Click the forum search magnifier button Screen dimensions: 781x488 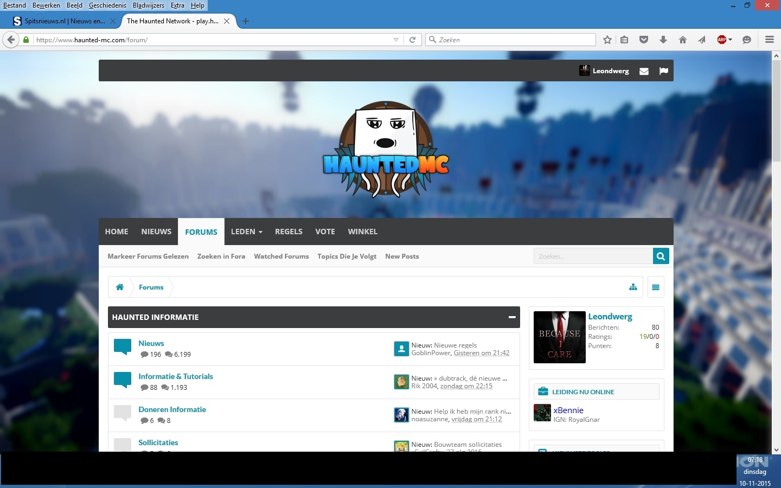[x=661, y=256]
